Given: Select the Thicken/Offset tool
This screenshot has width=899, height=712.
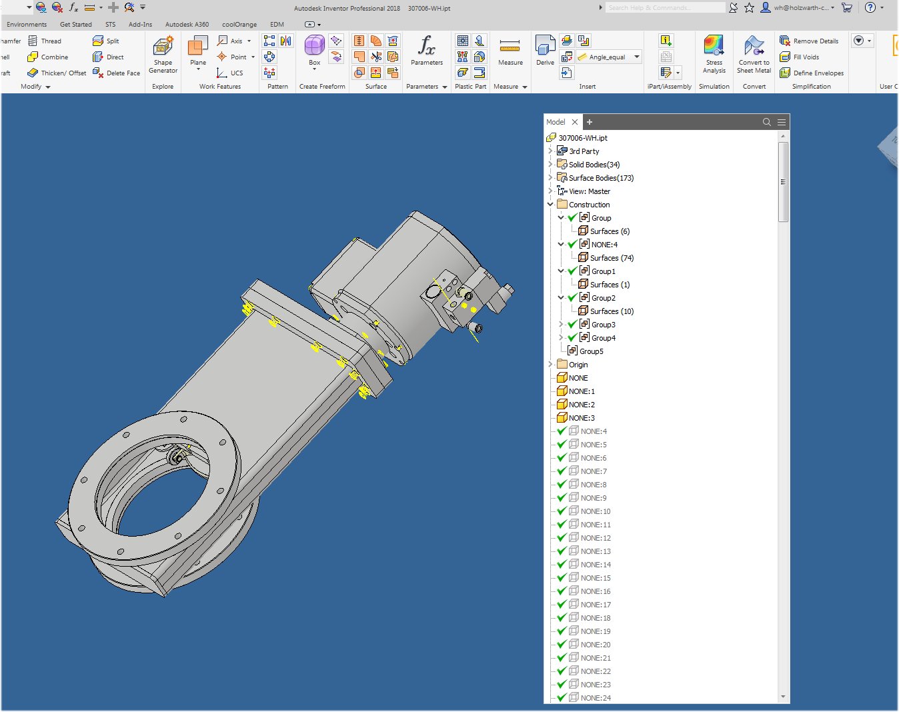Looking at the screenshot, I should (x=63, y=73).
